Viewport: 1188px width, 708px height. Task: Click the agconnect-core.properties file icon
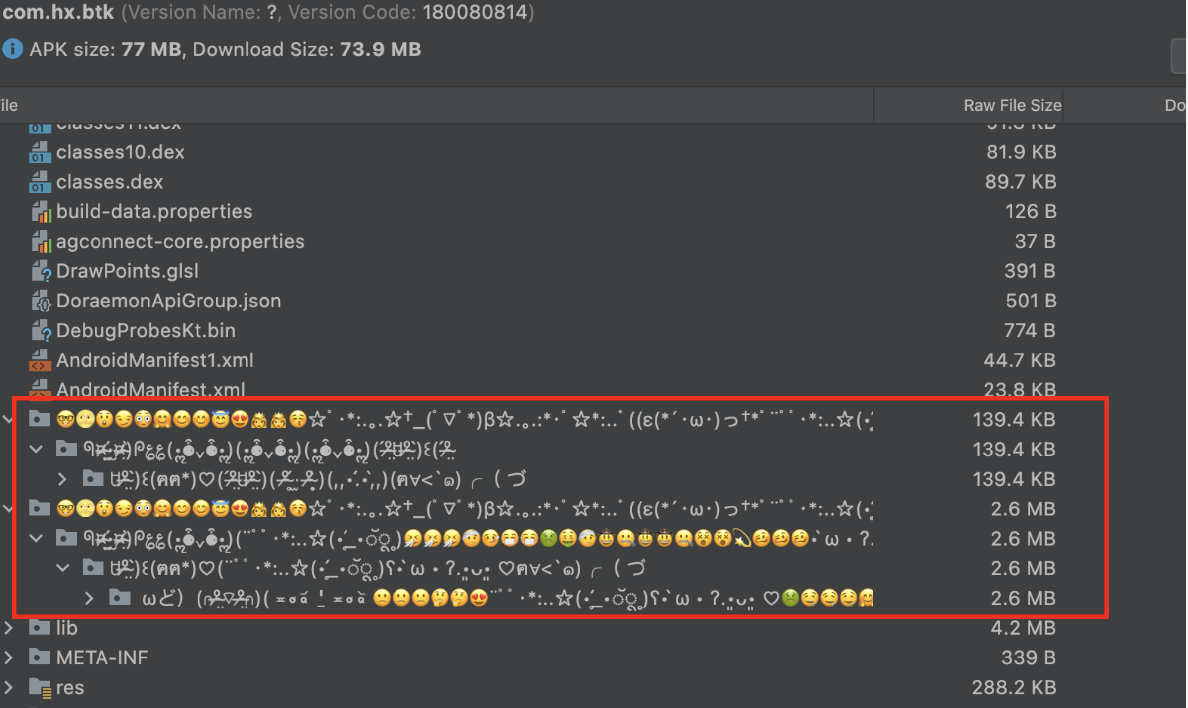point(42,241)
